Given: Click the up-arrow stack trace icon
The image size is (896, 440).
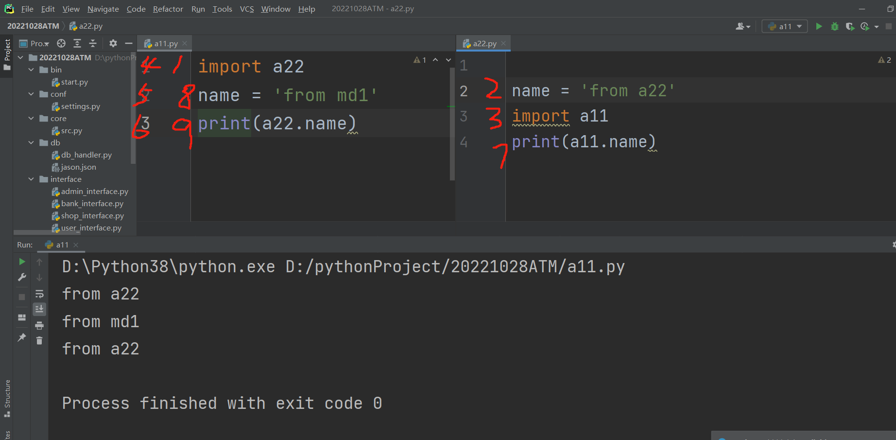Looking at the screenshot, I should [39, 262].
